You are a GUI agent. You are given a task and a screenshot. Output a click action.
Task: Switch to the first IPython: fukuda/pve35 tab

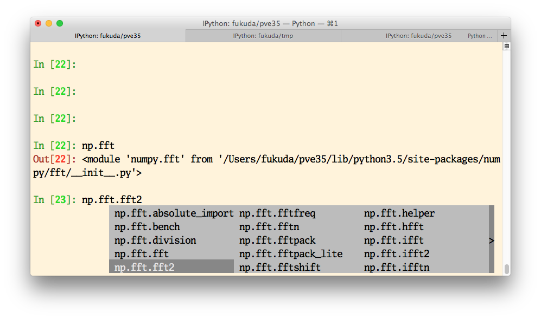[x=108, y=36]
